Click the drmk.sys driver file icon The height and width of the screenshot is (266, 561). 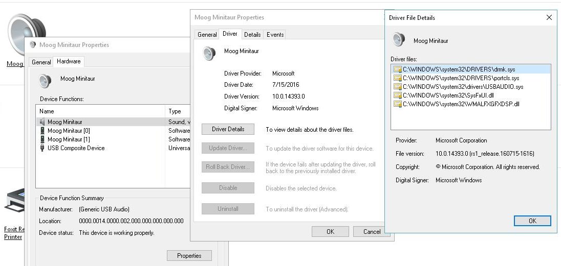[397, 69]
